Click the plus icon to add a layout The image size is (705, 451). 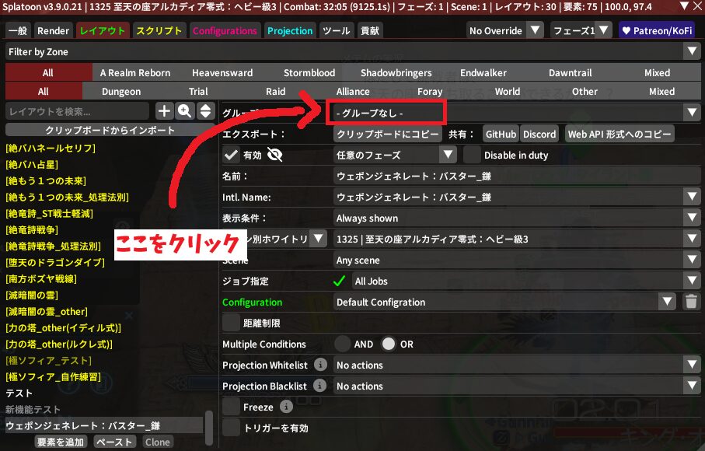pos(164,111)
